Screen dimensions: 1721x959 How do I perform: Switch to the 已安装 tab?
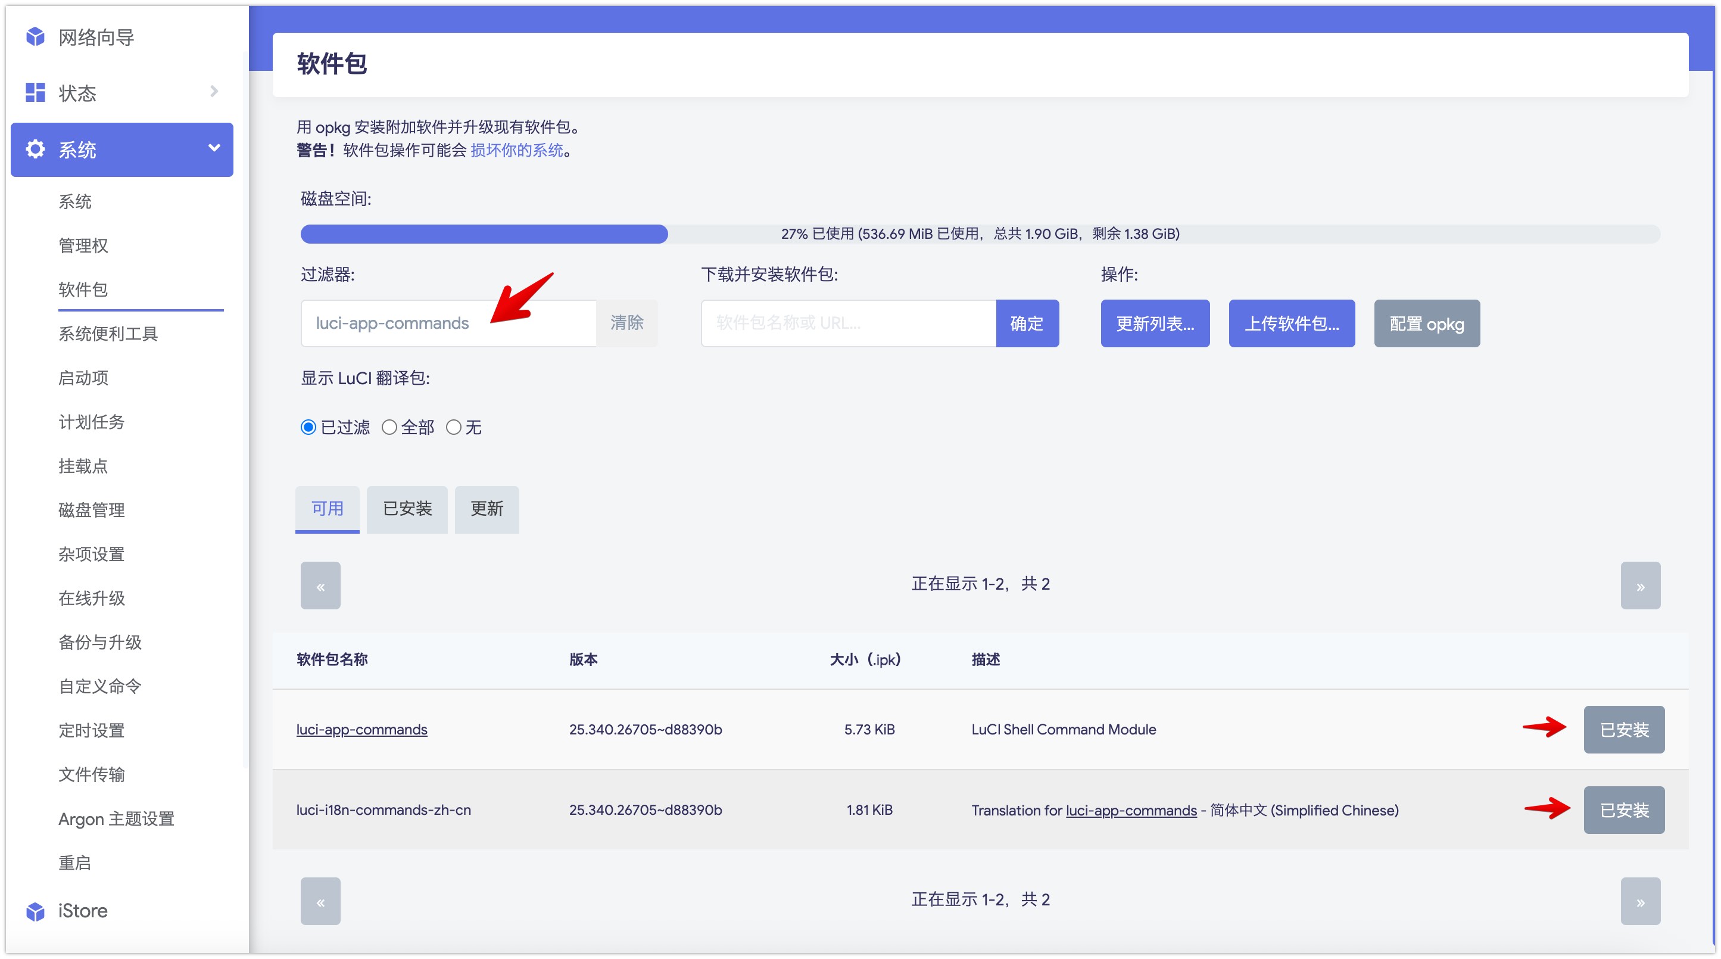click(x=407, y=509)
